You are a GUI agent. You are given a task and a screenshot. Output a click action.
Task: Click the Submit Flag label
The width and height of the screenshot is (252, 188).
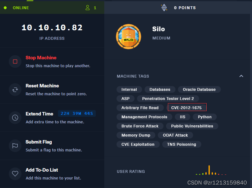(39, 142)
